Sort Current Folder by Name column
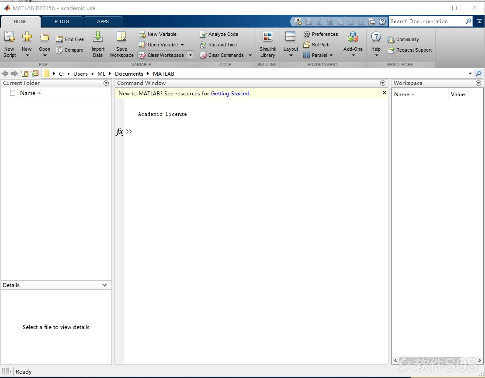This screenshot has width=485, height=378. click(x=30, y=93)
